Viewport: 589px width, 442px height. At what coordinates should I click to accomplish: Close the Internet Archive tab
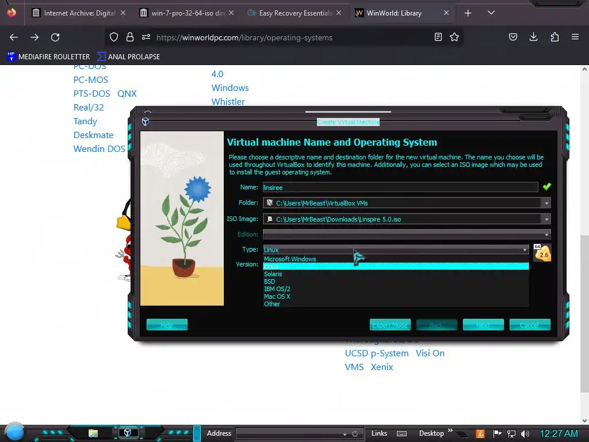coord(123,13)
